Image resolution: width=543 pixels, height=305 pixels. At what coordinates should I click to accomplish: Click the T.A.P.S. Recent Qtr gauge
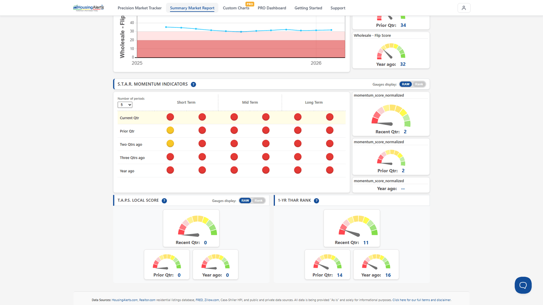tap(198, 225)
